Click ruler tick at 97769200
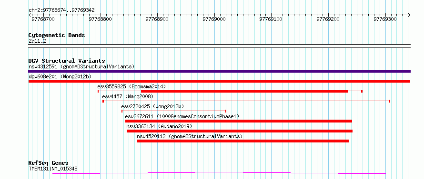Image resolution: width=424 pixels, height=179 pixels. [328, 19]
